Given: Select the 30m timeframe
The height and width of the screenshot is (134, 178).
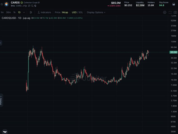Looking at the screenshot, I should [8, 12].
